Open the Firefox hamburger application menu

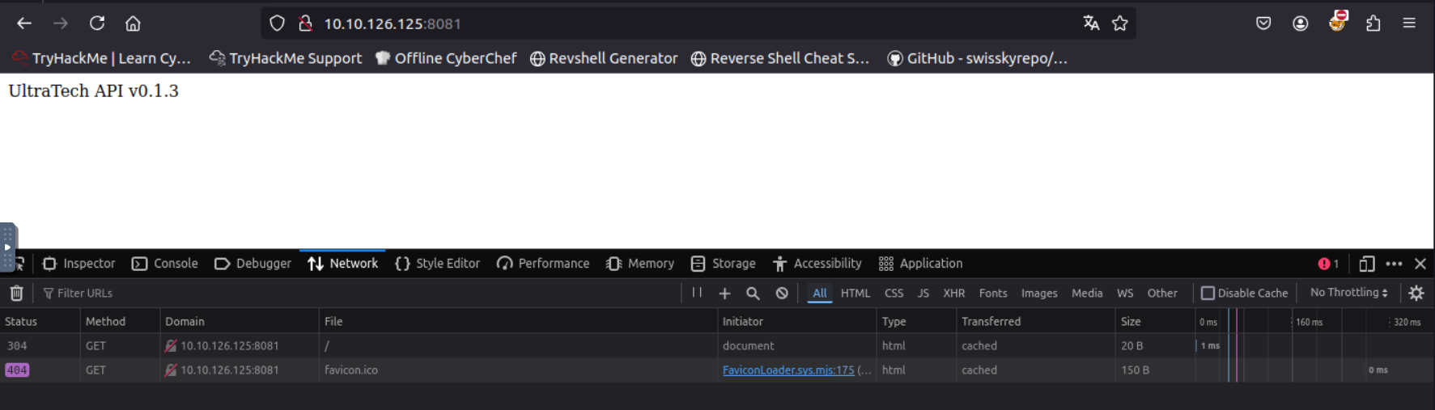point(1409,23)
